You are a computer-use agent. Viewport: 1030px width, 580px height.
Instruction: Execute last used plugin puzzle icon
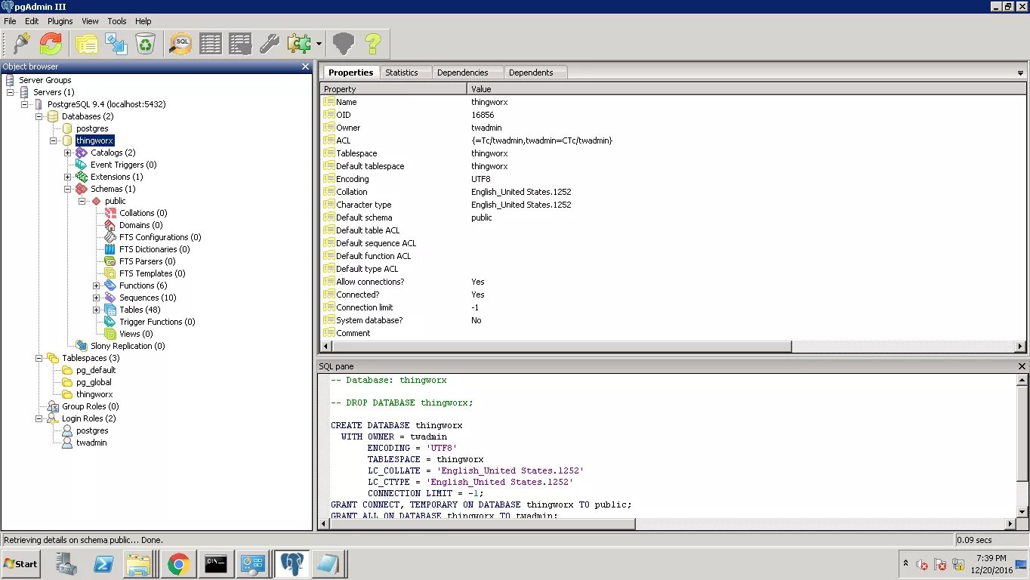pos(299,44)
